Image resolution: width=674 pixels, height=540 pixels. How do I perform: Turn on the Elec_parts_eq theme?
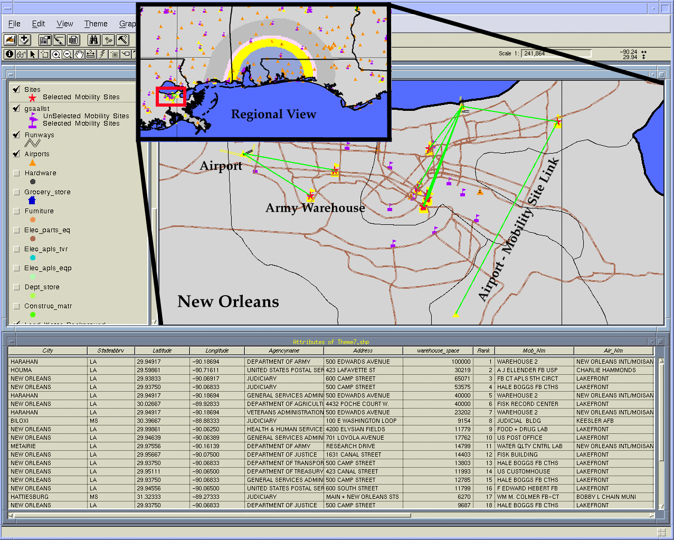(x=16, y=230)
